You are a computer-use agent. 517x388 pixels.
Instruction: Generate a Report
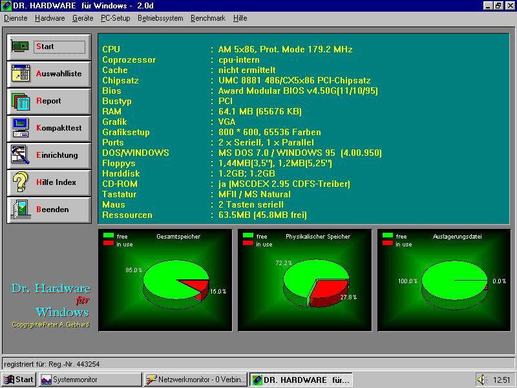click(49, 101)
